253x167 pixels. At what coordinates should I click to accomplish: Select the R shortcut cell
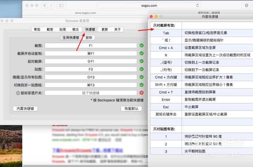(x=166, y=55)
